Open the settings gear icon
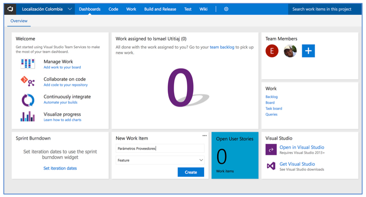 pos(226,9)
